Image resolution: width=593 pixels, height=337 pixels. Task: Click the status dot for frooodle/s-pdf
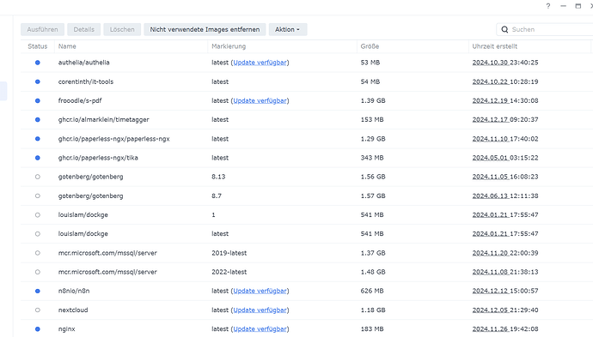[38, 101]
